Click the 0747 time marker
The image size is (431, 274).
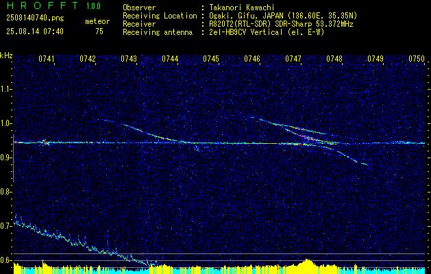[293, 59]
